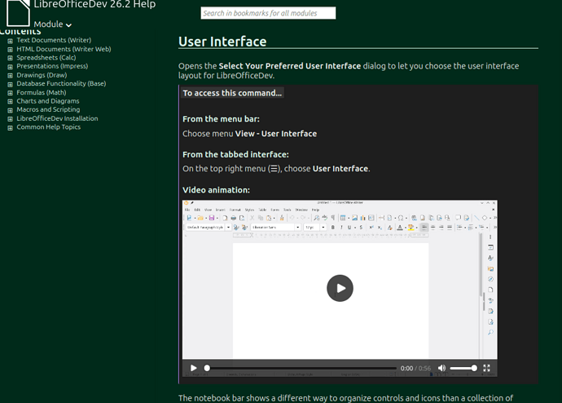Play video with the center play button
The width and height of the screenshot is (562, 403).
(340, 288)
